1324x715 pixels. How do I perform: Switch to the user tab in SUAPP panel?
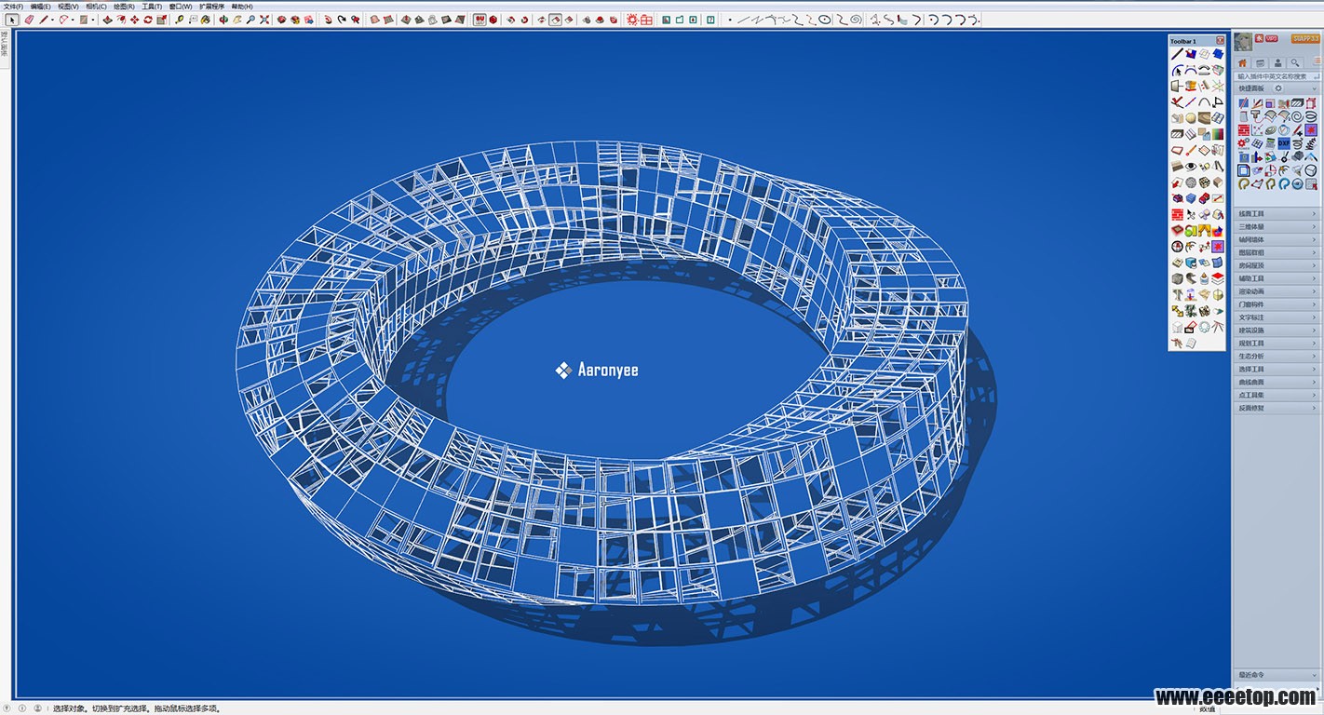click(x=1278, y=62)
